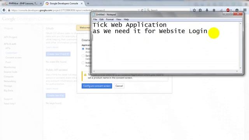249x140 pixels.
Task: Open the address bar history dropdown arrow
Action: pyautogui.click(x=139, y=10)
